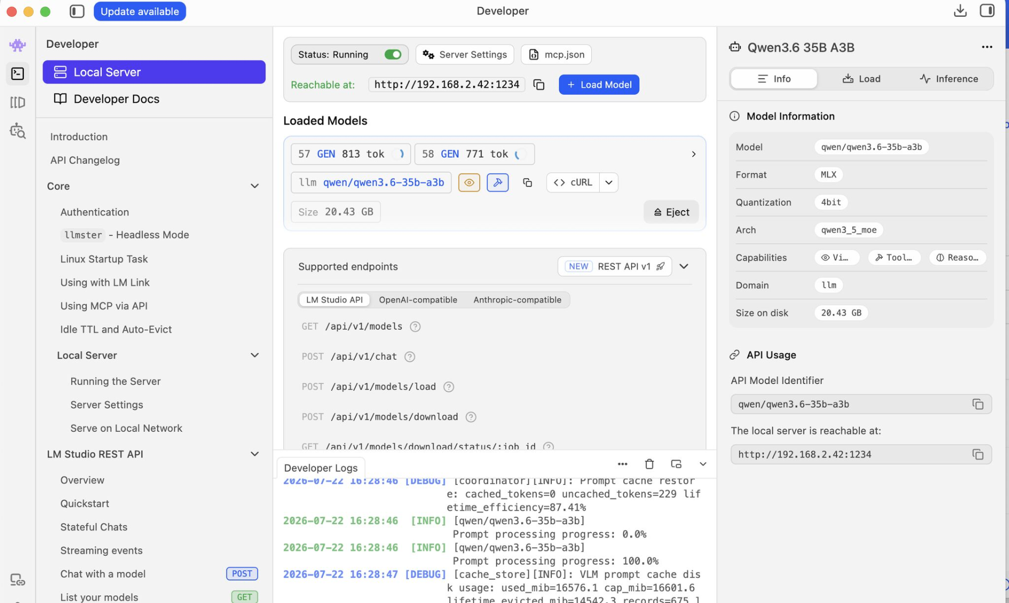Screen dimensions: 1009x603
Task: Copy the local server address in API Usage
Action: click(977, 454)
